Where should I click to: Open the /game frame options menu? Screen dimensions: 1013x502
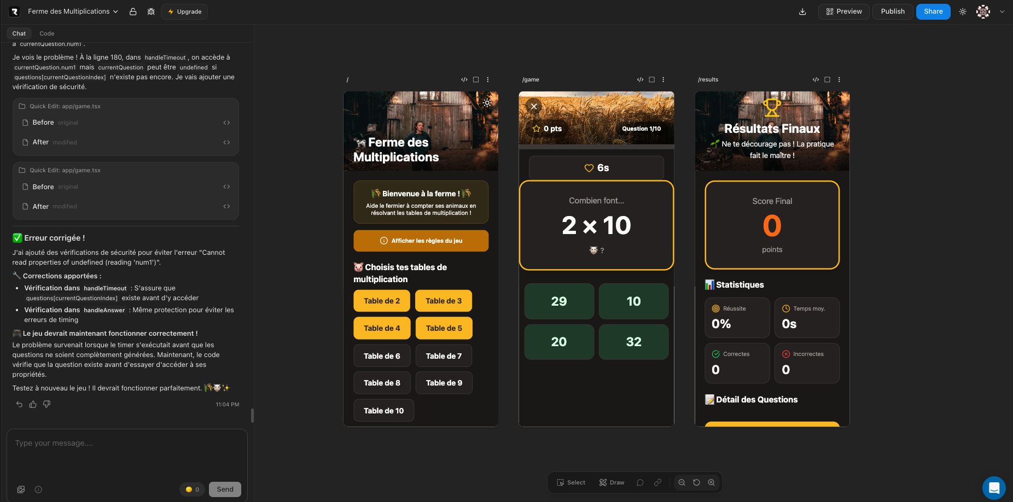click(663, 79)
